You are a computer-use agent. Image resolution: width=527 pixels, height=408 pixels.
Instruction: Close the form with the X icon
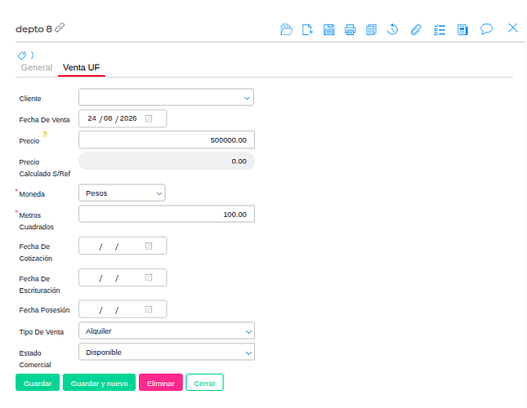513,28
